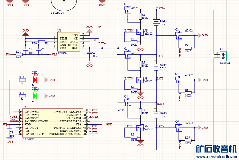
Task: Click the STDBY pin name on U1
Action: [73, 45]
